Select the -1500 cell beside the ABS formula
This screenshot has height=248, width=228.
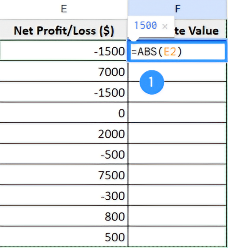[x=64, y=52]
